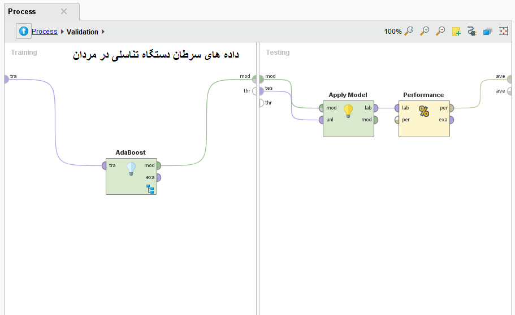Click the AdaBoost 'exa' output port
This screenshot has width=515, height=315.
158,177
